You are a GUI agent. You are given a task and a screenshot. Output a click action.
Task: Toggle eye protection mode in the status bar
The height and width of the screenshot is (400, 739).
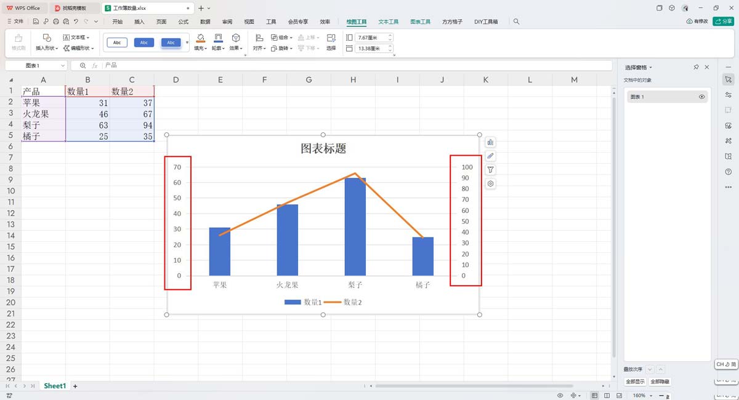coord(560,395)
